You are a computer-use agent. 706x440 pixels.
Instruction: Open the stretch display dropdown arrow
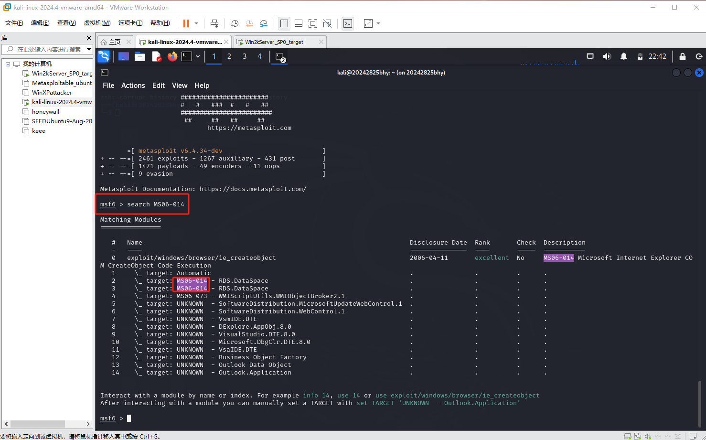coord(378,23)
